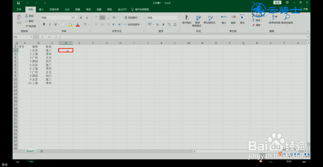Viewport: 323px width, 167px height.
Task: Toggle Top Align vertical alignment
Action: (x=96, y=18)
